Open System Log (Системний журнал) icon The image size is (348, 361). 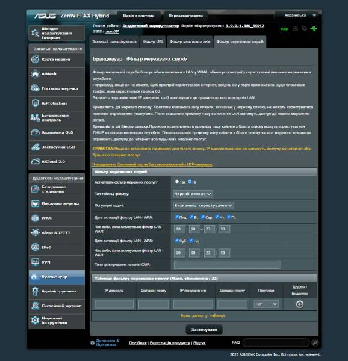pos(36,306)
